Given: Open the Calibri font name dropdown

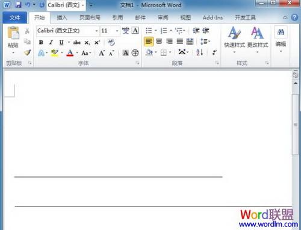Looking at the screenshot, I should tap(96, 31).
